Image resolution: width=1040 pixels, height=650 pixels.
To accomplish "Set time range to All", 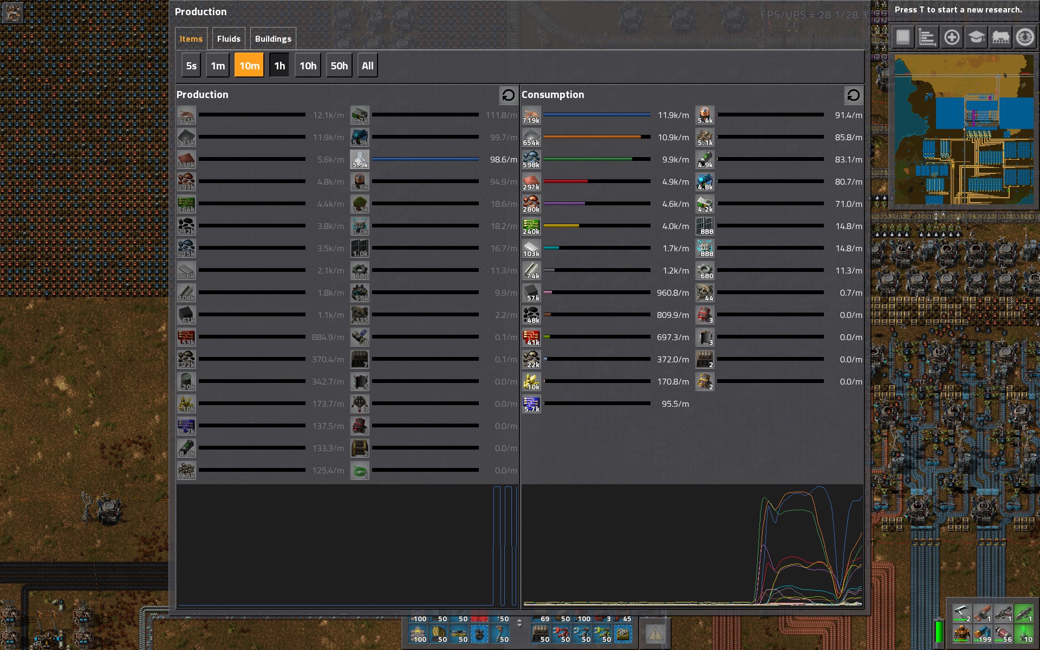I will click(x=368, y=66).
